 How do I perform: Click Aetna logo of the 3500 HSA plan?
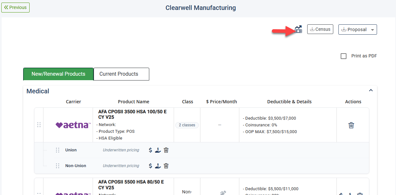(x=73, y=125)
